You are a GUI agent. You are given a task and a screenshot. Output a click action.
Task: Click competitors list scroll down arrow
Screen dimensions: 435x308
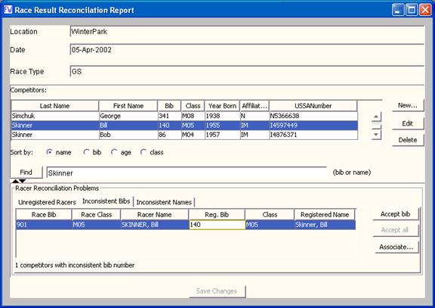click(x=376, y=135)
